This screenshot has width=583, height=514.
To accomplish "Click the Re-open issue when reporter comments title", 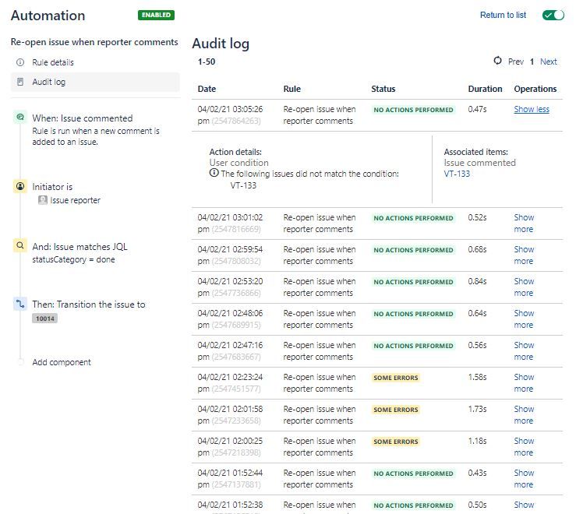I will [94, 42].
